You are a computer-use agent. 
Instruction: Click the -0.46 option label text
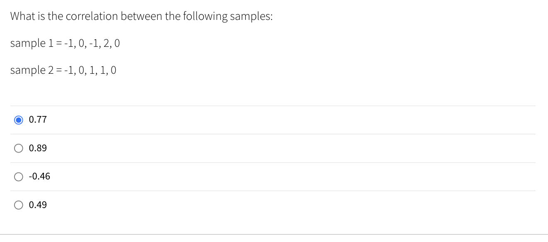pyautogui.click(x=39, y=177)
